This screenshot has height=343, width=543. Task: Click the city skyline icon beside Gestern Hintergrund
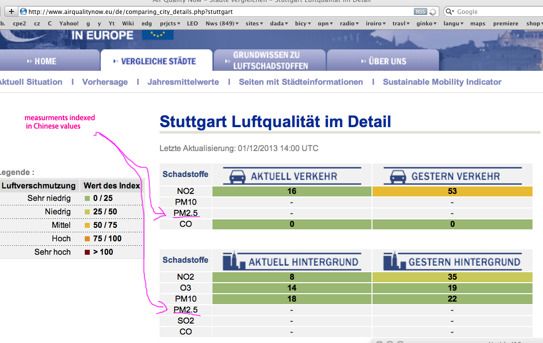click(394, 261)
